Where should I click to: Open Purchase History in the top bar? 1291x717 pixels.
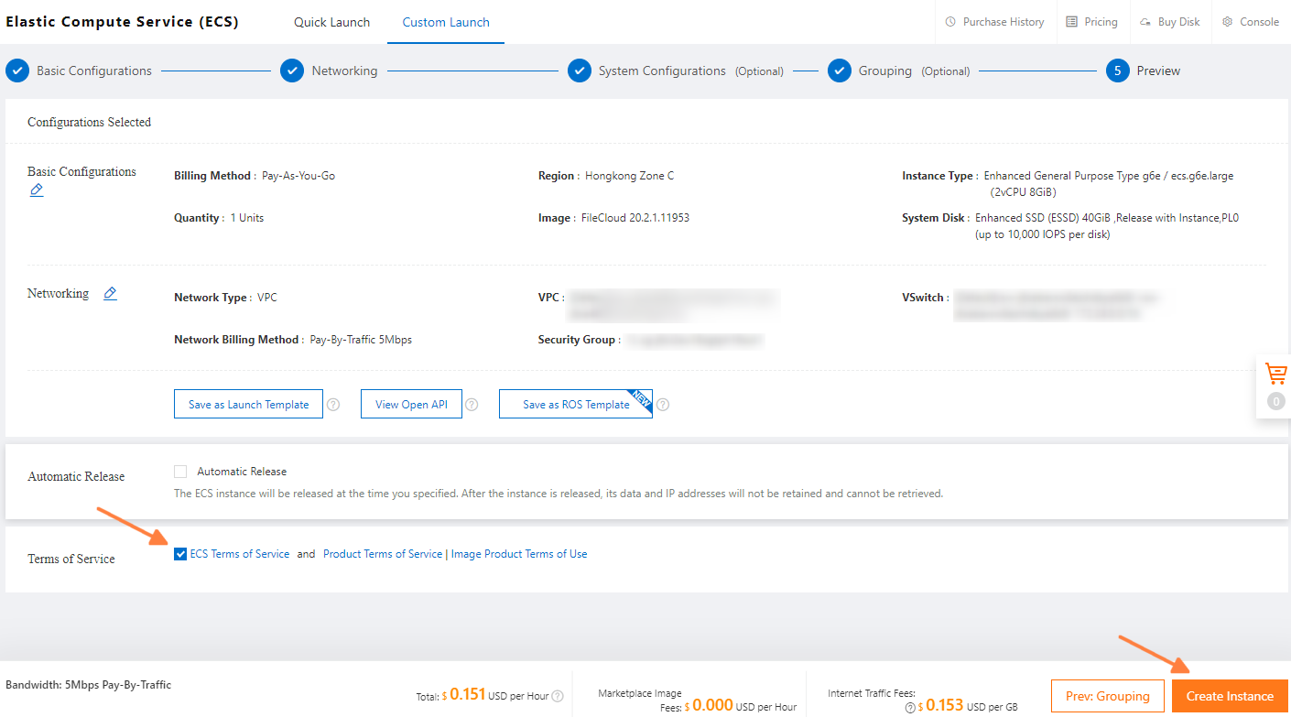(x=993, y=22)
